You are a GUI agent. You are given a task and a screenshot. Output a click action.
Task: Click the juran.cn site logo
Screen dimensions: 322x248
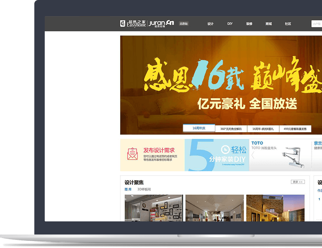161,24
